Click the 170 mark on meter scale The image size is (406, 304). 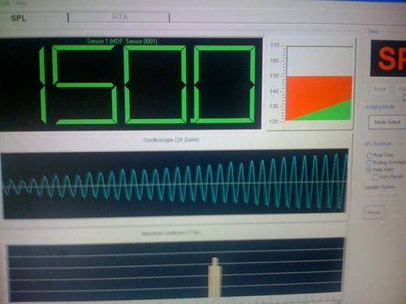(274, 45)
